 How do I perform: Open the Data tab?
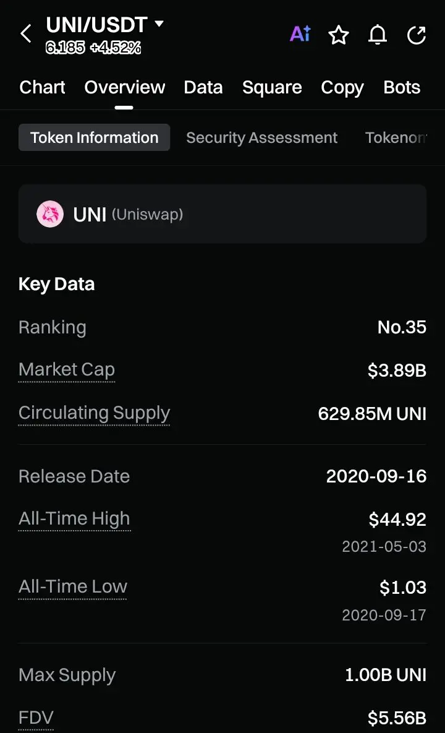point(203,87)
